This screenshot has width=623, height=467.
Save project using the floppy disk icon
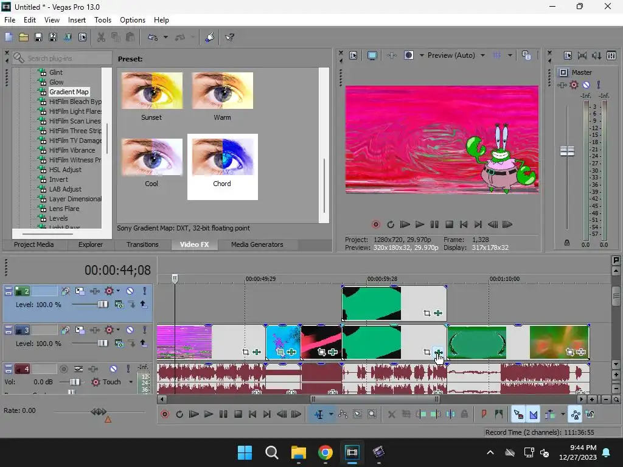38,37
